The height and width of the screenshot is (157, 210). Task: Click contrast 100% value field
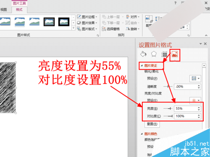click(x=186, y=116)
